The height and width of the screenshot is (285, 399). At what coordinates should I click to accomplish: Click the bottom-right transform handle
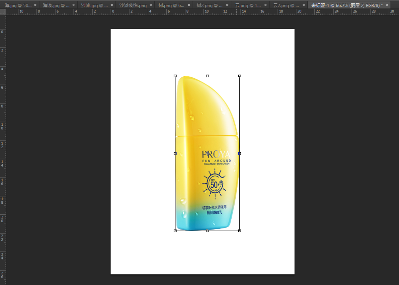(239, 231)
